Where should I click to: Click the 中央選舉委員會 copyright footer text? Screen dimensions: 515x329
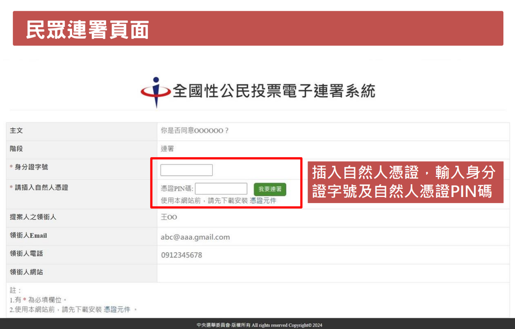coord(259,325)
